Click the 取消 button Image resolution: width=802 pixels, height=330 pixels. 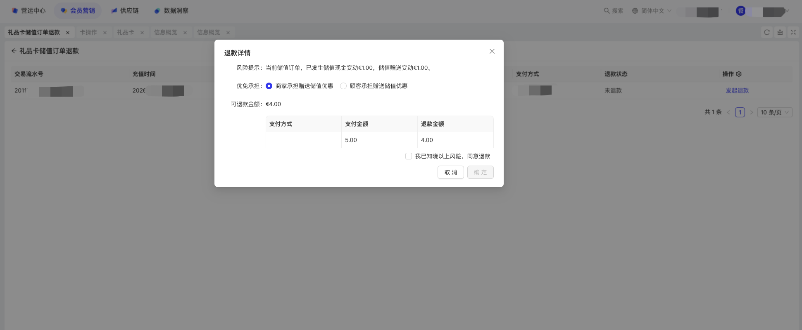click(x=450, y=172)
